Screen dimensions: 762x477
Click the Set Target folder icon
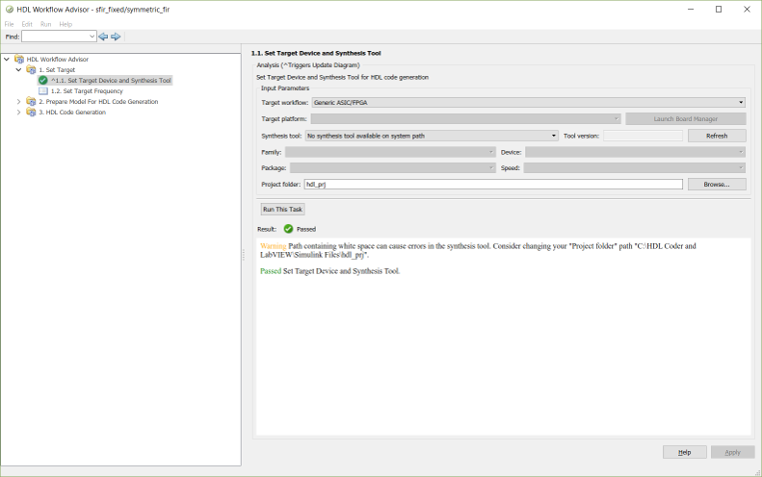coord(32,70)
